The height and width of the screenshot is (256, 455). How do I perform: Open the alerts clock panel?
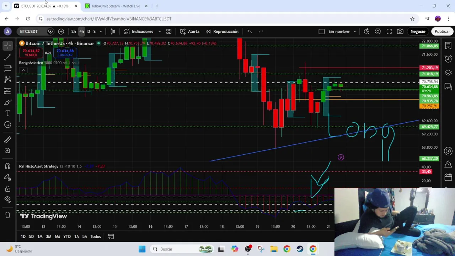pos(448,59)
